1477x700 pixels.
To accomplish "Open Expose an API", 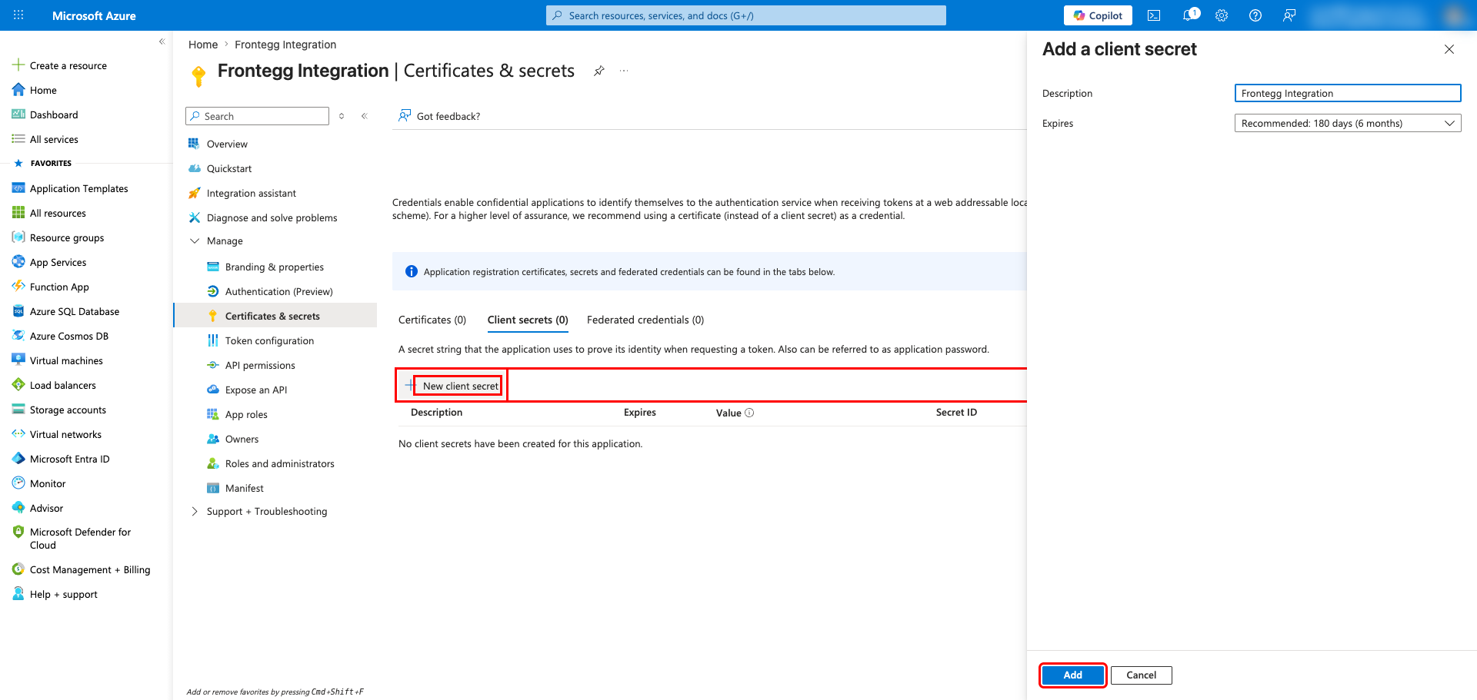I will tap(255, 390).
